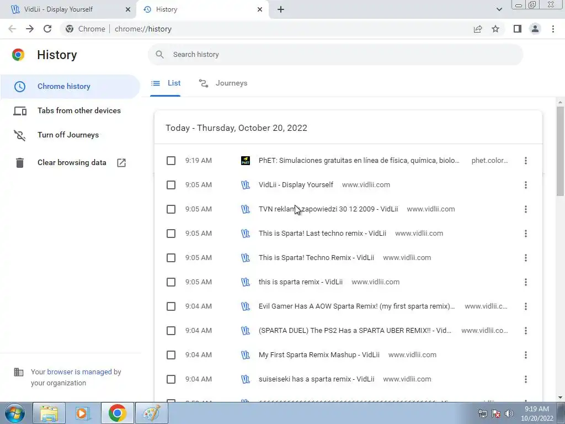Open Chrome three-dot main menu

tap(553, 29)
